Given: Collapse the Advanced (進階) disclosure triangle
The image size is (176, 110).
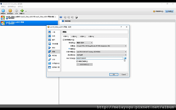Looking at the screenshot, I should coord(69,49).
